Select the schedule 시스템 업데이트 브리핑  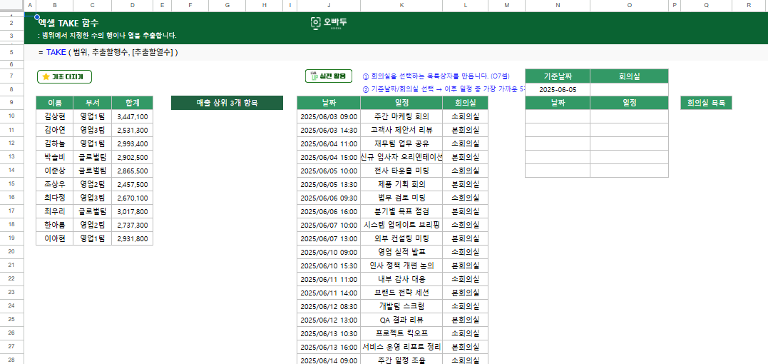[401, 225]
